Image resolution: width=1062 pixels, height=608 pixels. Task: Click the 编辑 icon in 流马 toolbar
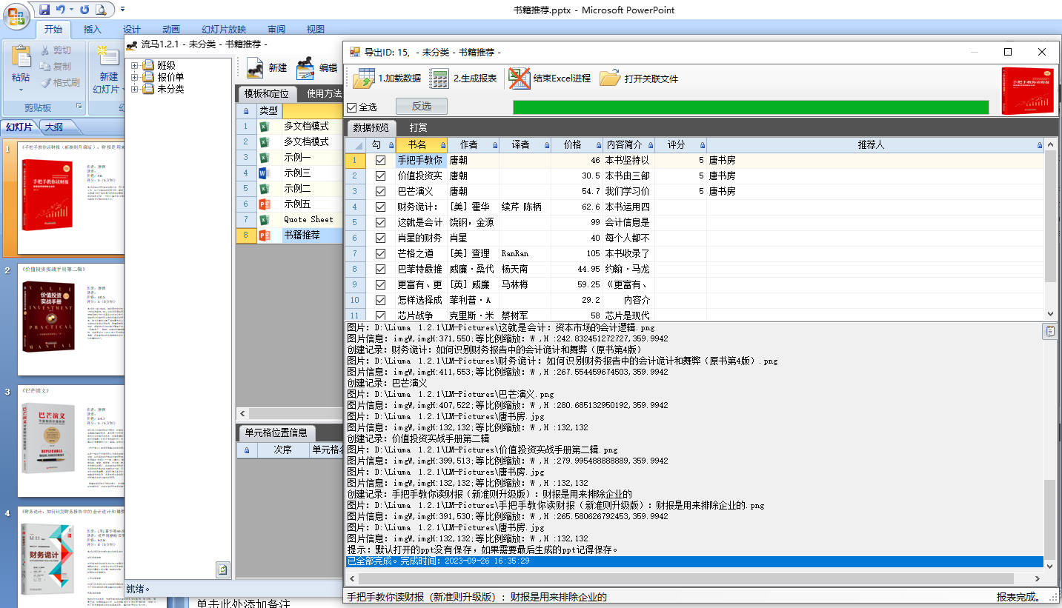click(305, 68)
